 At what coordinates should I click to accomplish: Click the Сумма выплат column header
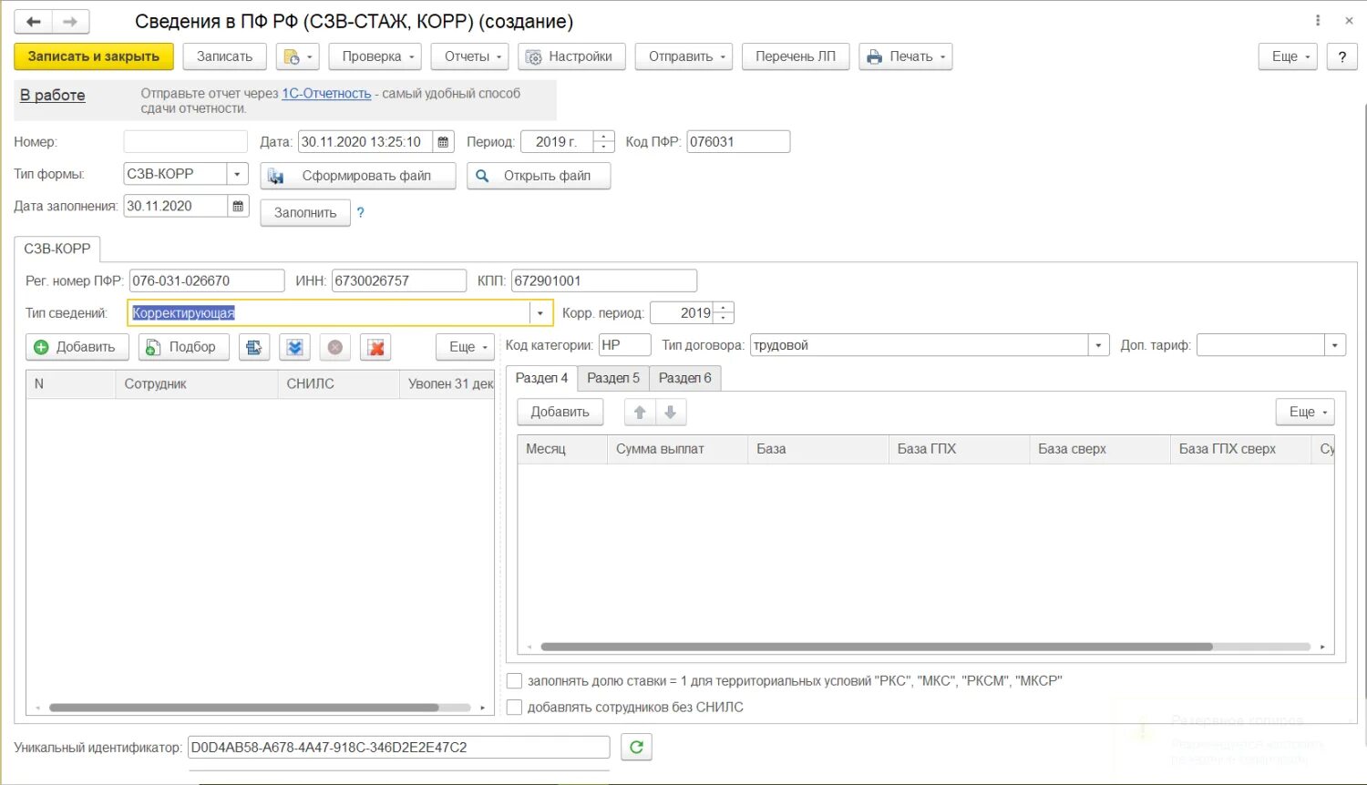point(677,449)
